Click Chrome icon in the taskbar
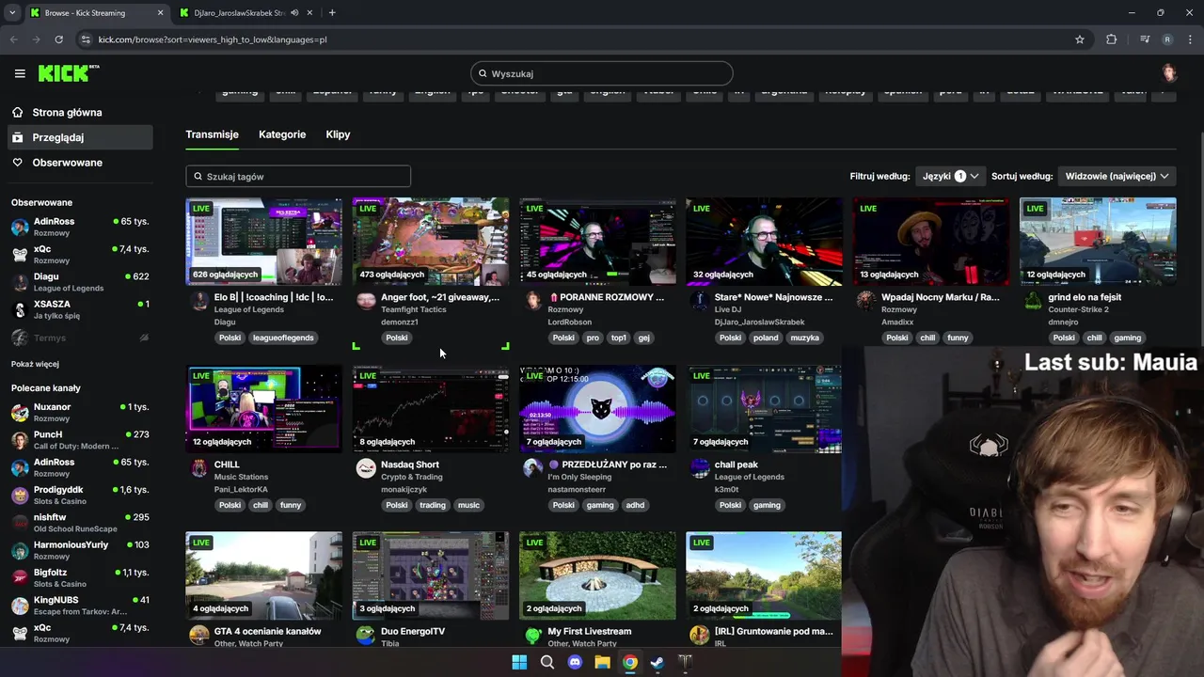 [630, 663]
